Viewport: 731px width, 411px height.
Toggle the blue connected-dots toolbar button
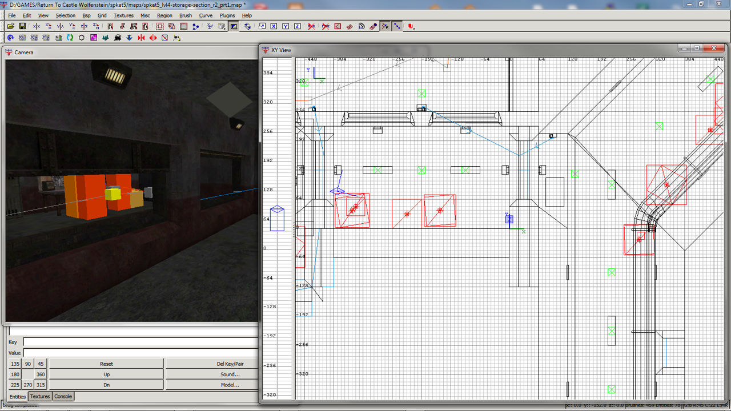tap(396, 26)
